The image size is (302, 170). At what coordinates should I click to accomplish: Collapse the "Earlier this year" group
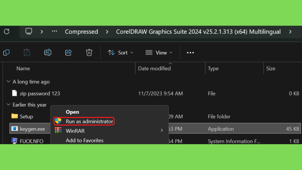coord(8,105)
